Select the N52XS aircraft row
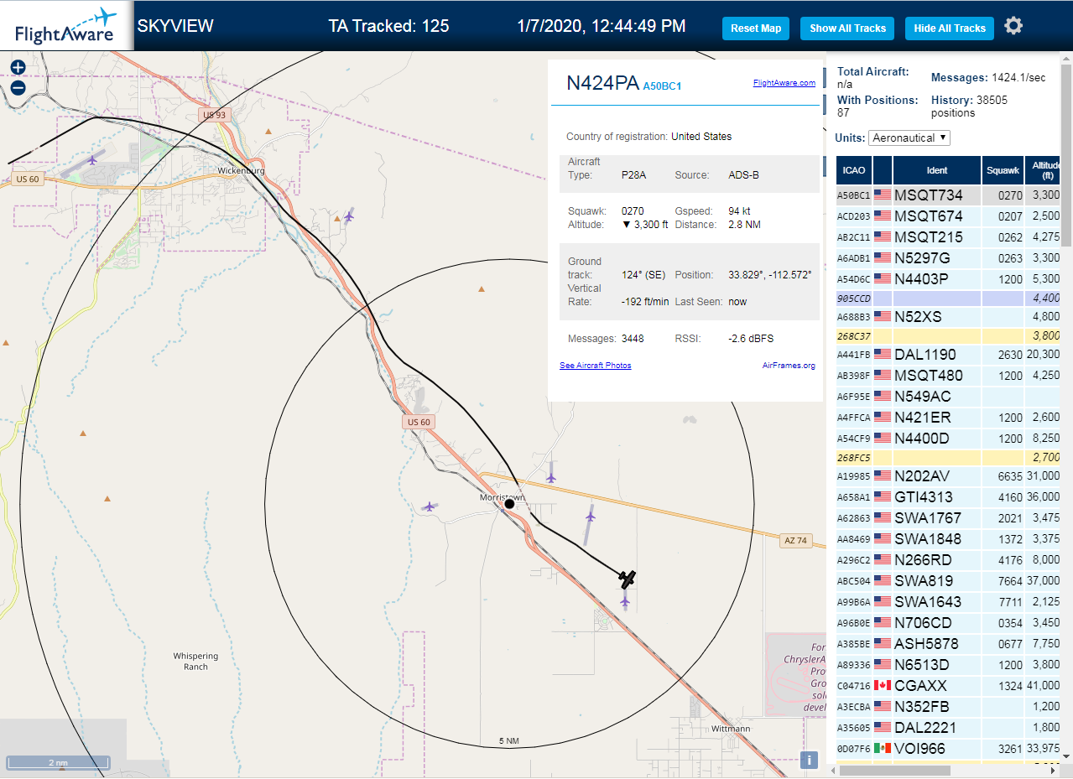1073x779 pixels. pyautogui.click(x=948, y=317)
